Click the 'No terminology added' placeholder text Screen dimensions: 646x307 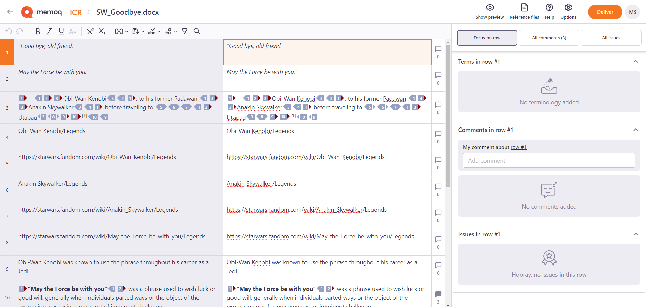[x=549, y=102]
